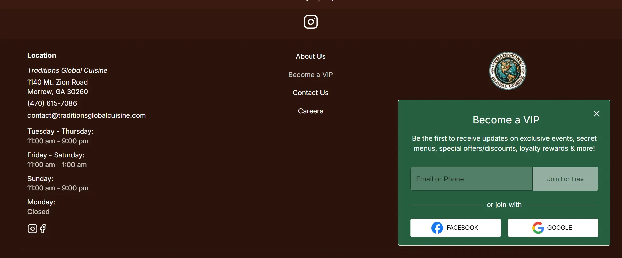This screenshot has width=622, height=258.
Task: Open the Facebook icon in footer
Action: [43, 229]
